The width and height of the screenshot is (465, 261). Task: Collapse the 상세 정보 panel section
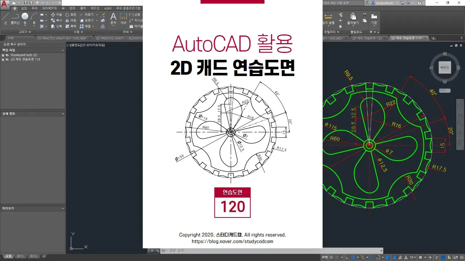point(63,113)
